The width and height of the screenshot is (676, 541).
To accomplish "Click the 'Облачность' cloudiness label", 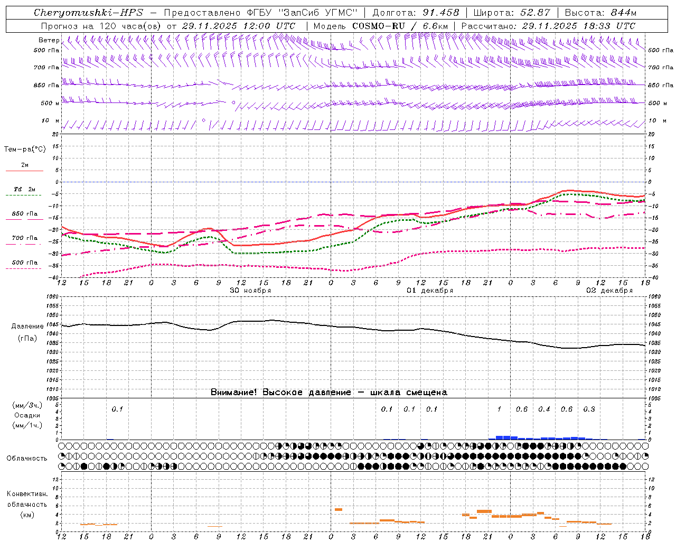I will pos(27,459).
